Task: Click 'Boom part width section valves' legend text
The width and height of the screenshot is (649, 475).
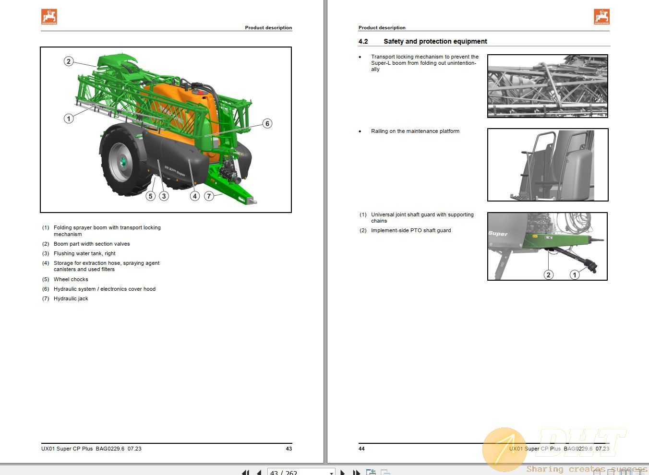Action: click(92, 244)
